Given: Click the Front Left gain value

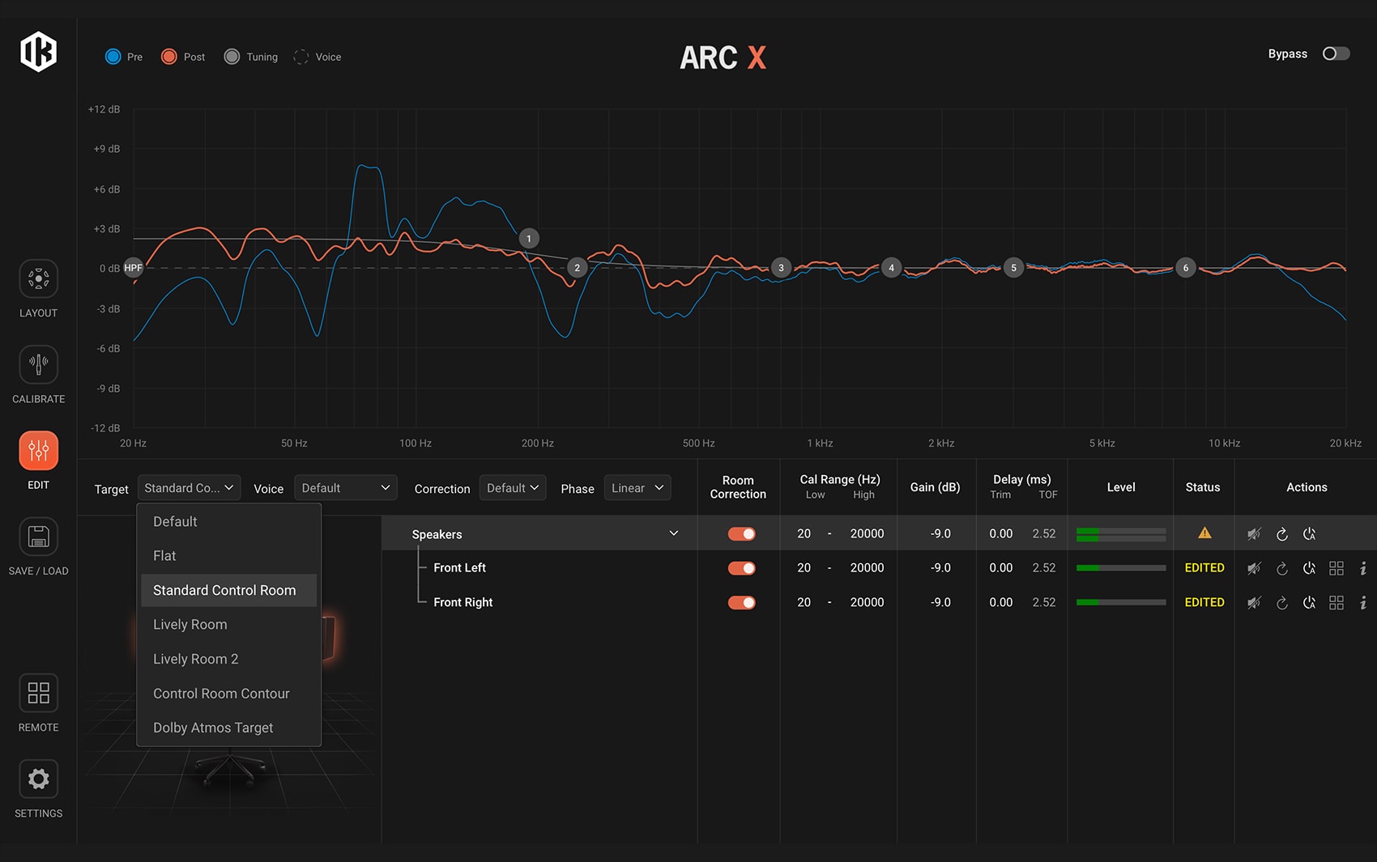Looking at the screenshot, I should [x=940, y=568].
